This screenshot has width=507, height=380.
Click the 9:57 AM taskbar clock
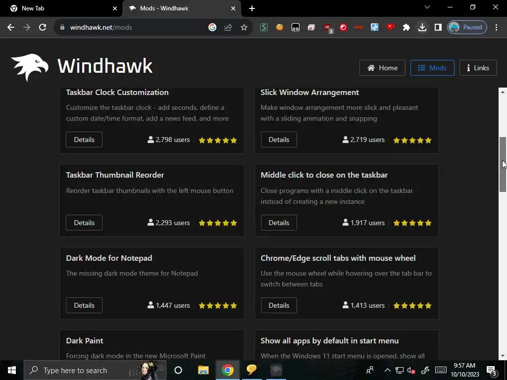coord(464,370)
